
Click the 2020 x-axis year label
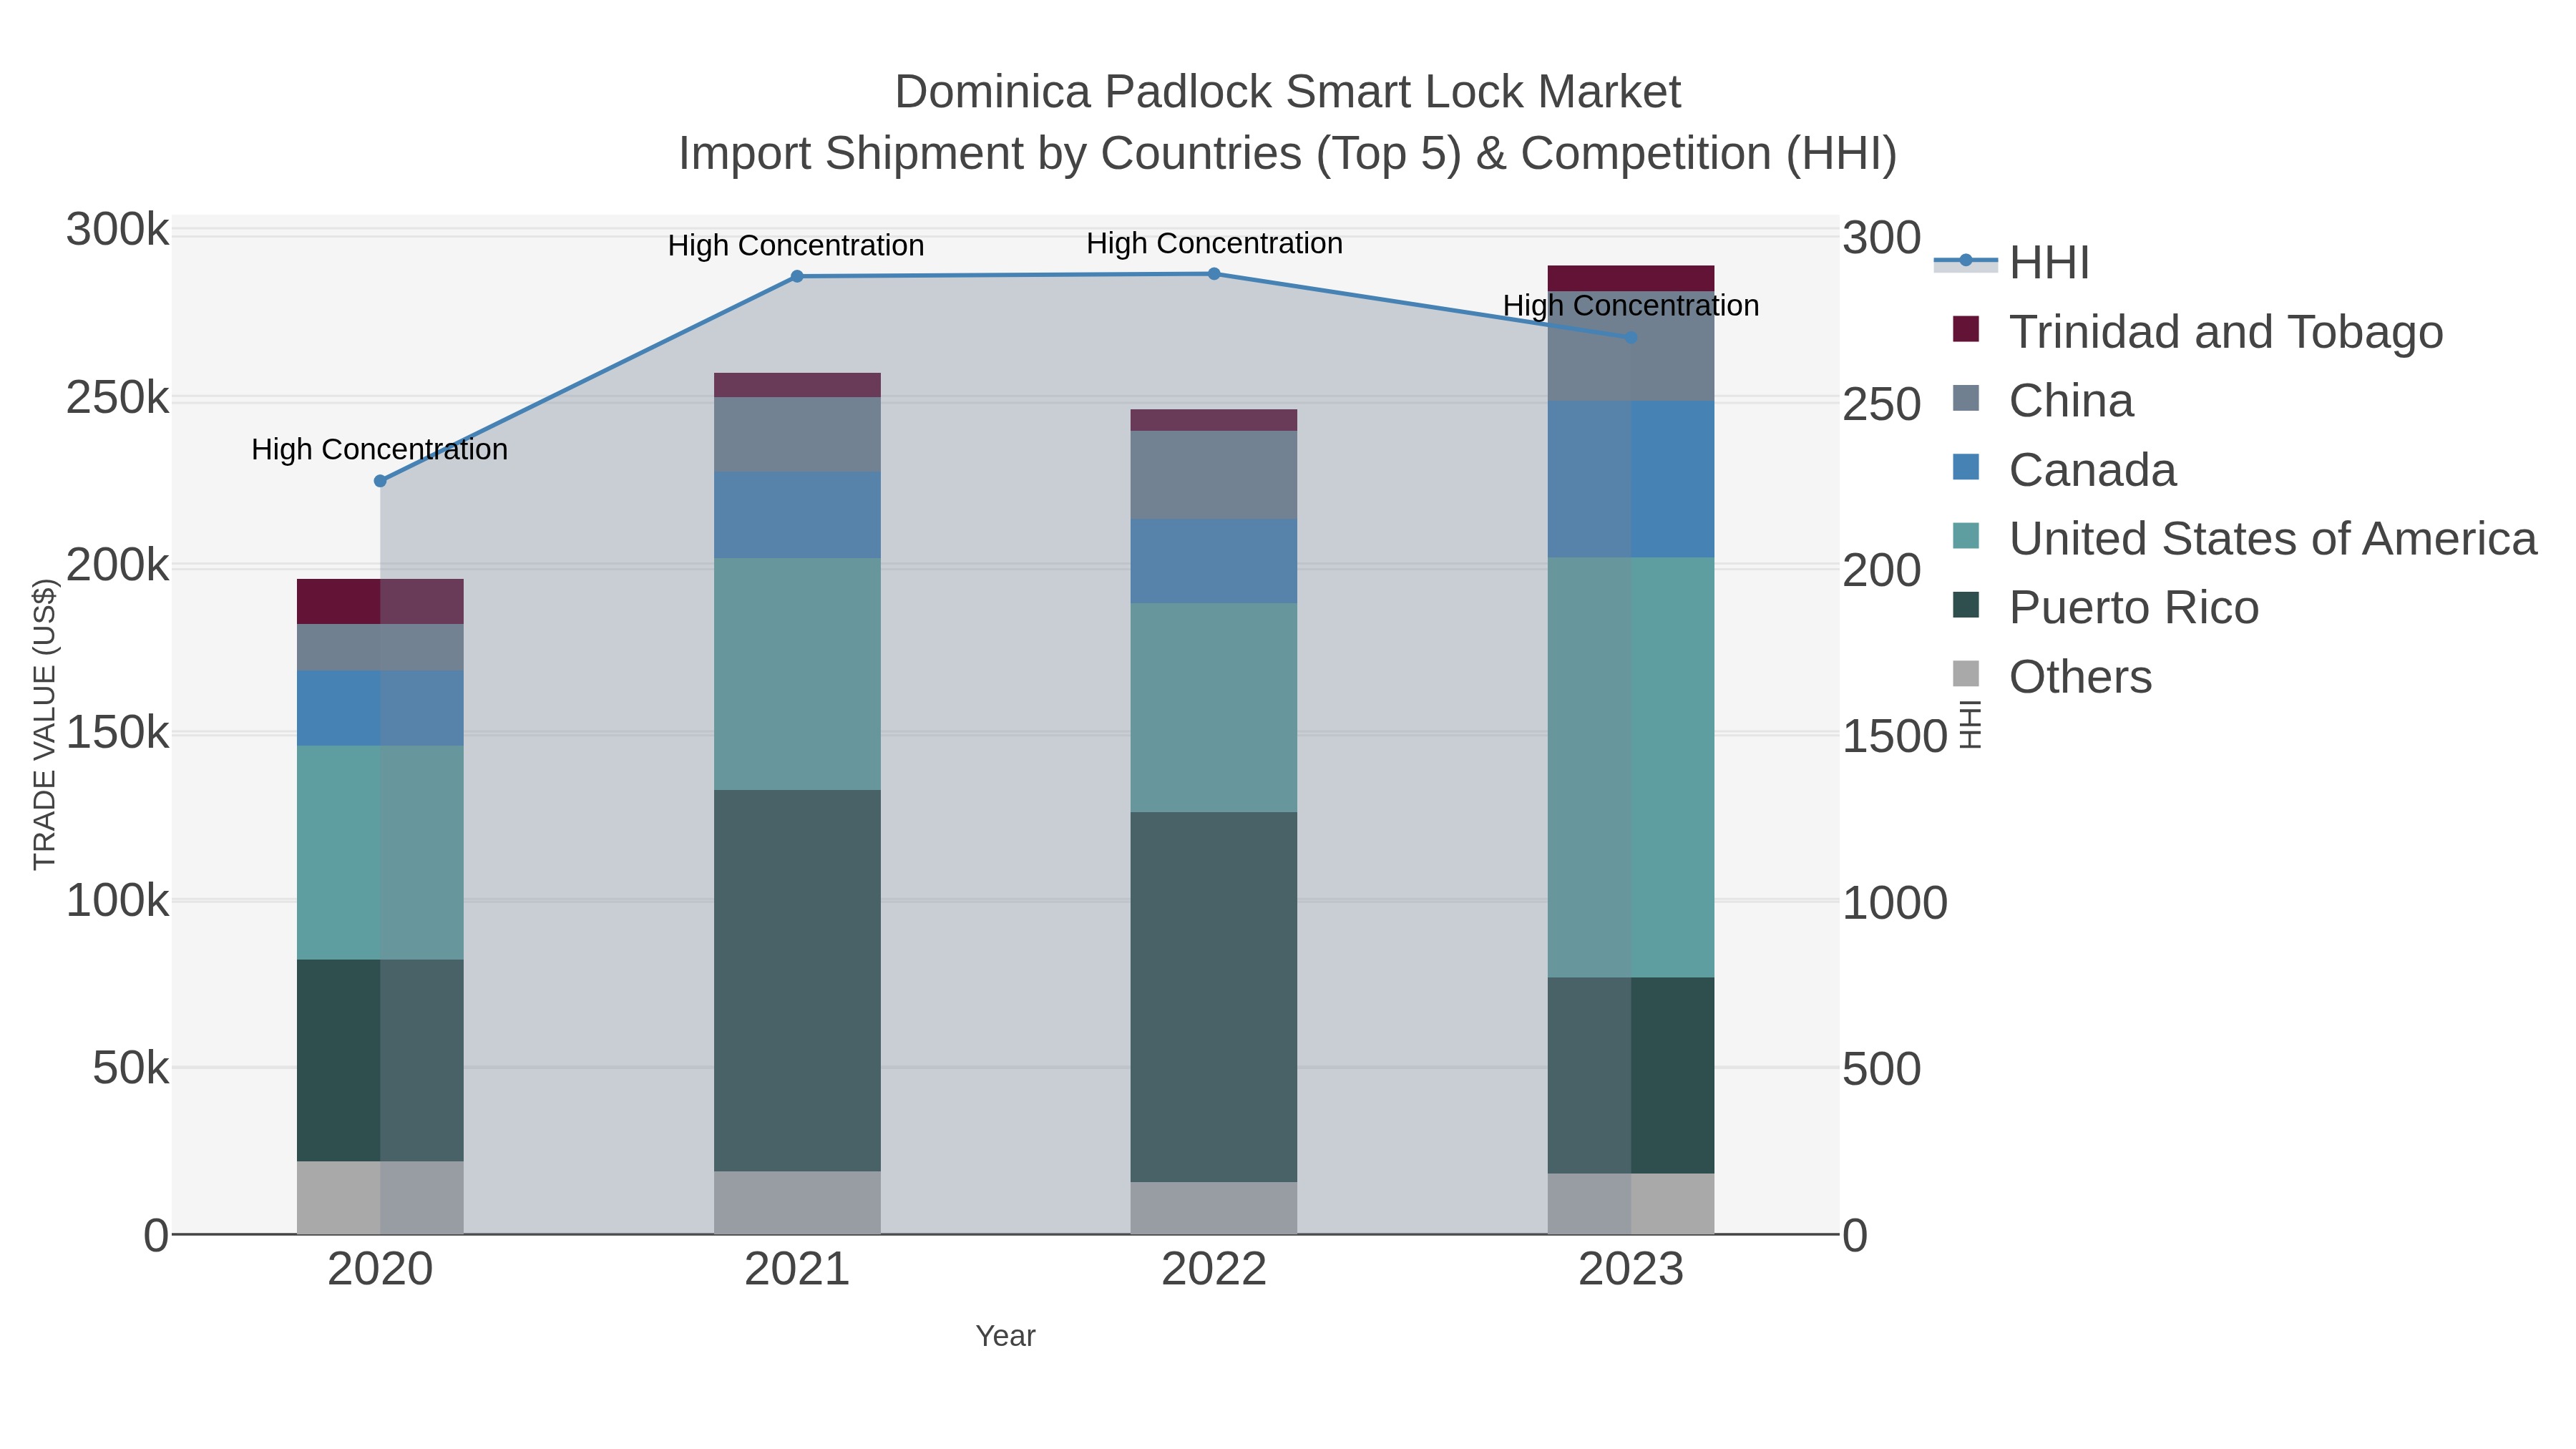tap(380, 1270)
